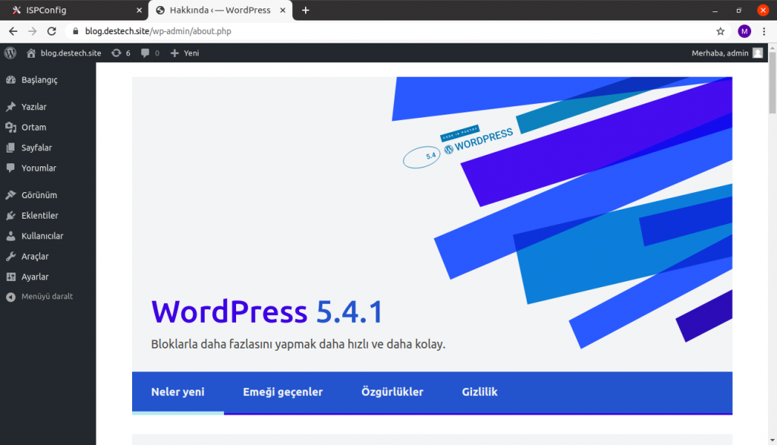Collapse the menu with the arrow icon

pos(11,297)
